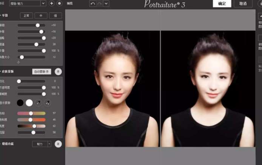Click the slider handle showing +10
Screen dimensions: 262x165
(x=38, y=25)
